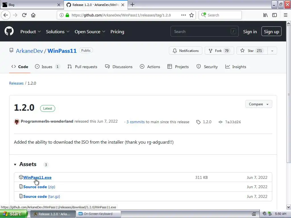Screen dimensions: 291x218
Task: Open the star lists dropdown arrow
Action: [272, 51]
